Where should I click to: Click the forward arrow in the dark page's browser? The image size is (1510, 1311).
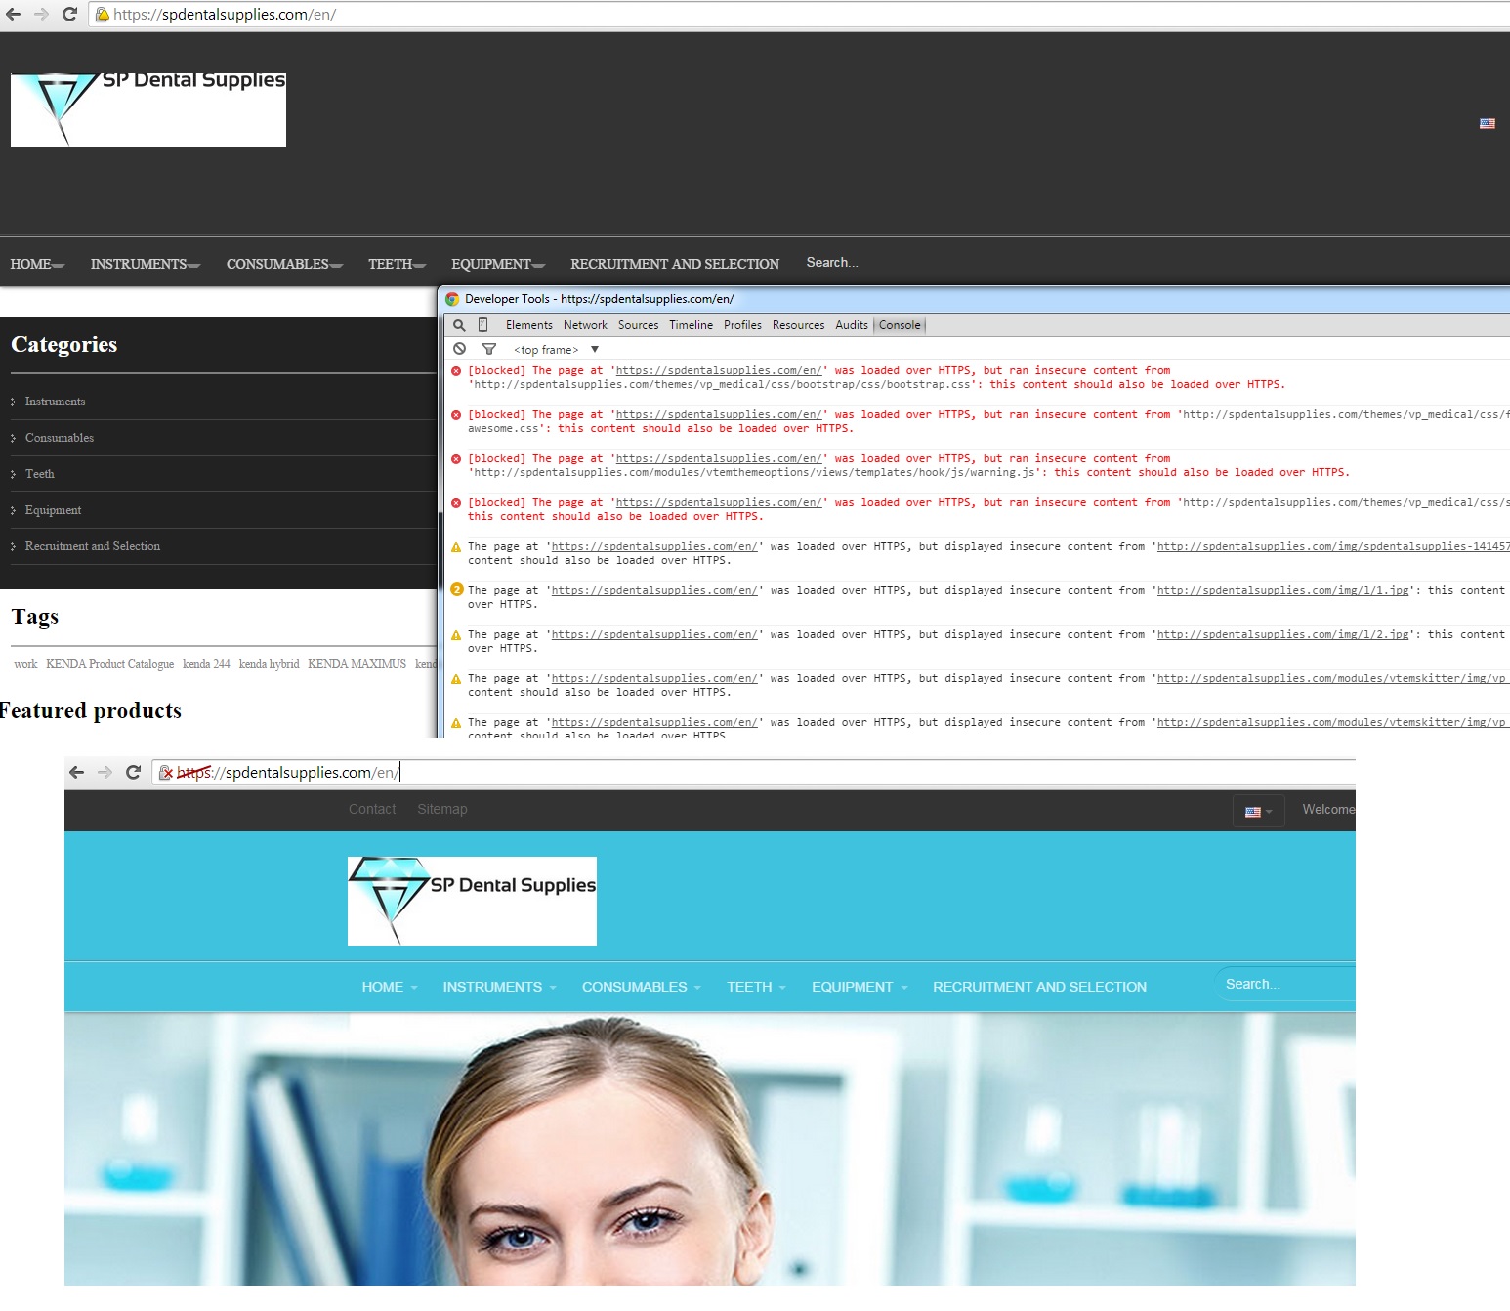tap(41, 15)
